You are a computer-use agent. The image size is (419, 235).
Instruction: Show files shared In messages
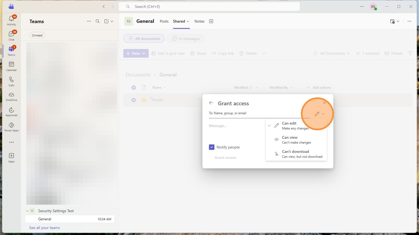tap(185, 39)
